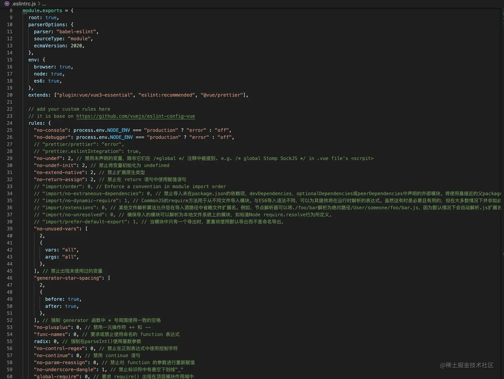Click the rules key on line 24
504x379 pixels.
(35, 123)
